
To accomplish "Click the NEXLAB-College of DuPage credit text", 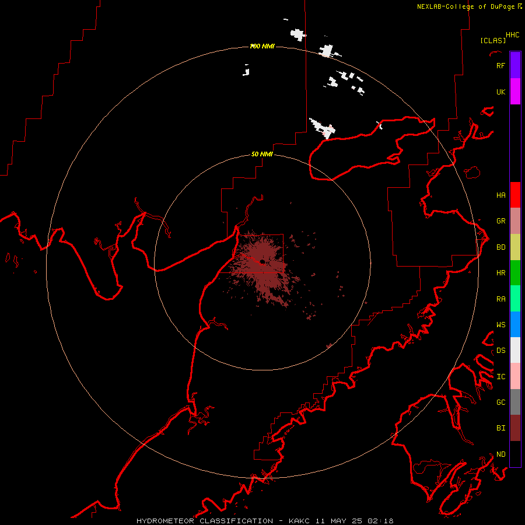I will point(466,6).
